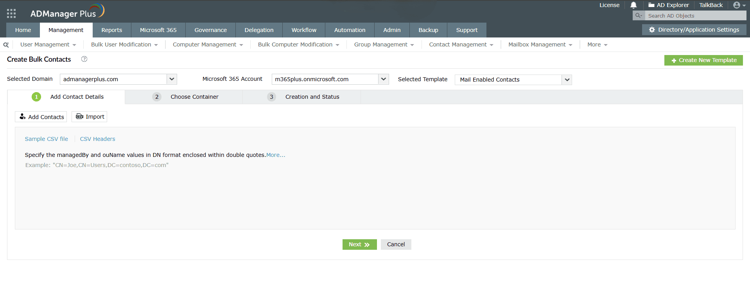Click Next to proceed
Screen dimensions: 750x297
coord(359,244)
